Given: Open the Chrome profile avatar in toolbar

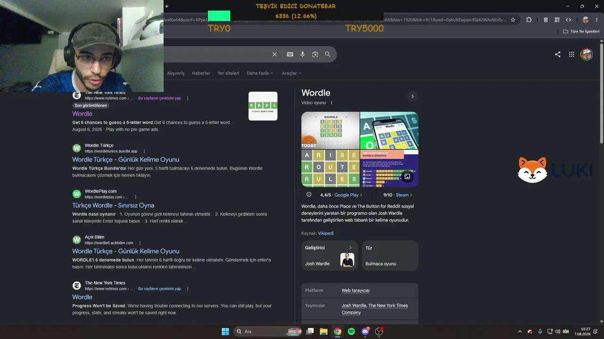Looking at the screenshot, I should (x=586, y=20).
